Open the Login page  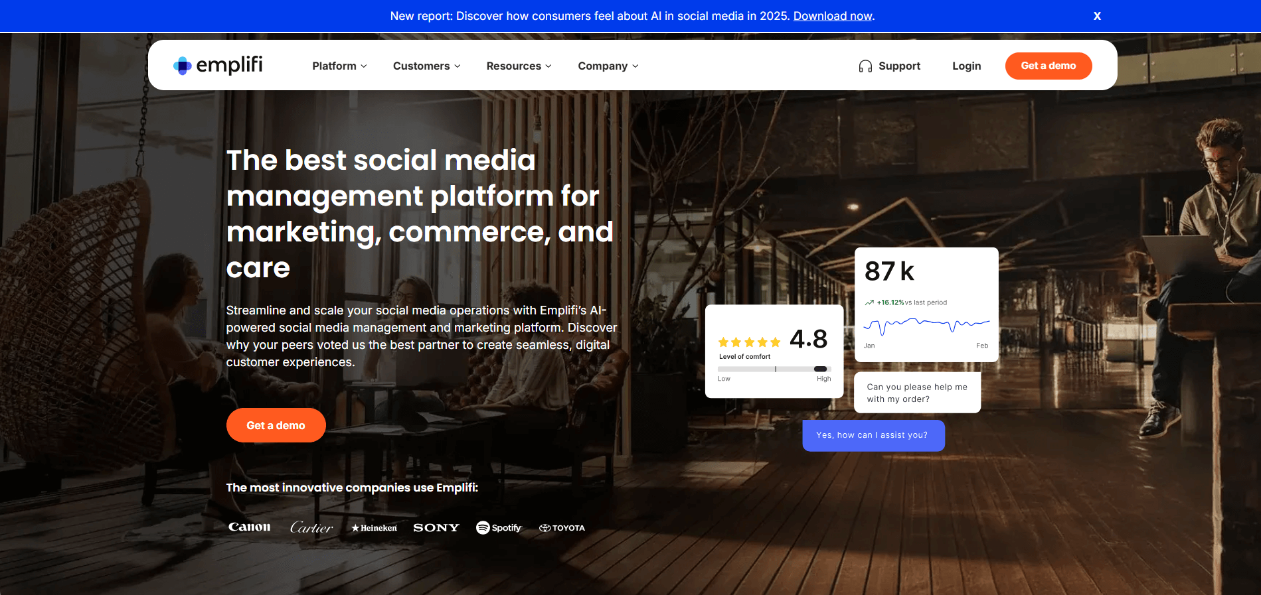tap(966, 66)
